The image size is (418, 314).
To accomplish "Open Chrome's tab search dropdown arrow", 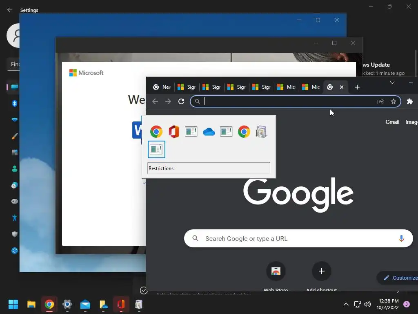I will pyautogui.click(x=392, y=83).
